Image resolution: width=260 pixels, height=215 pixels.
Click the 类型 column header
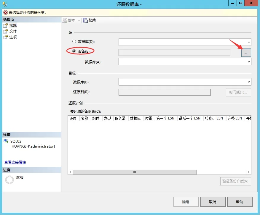pyautogui.click(x=108, y=118)
